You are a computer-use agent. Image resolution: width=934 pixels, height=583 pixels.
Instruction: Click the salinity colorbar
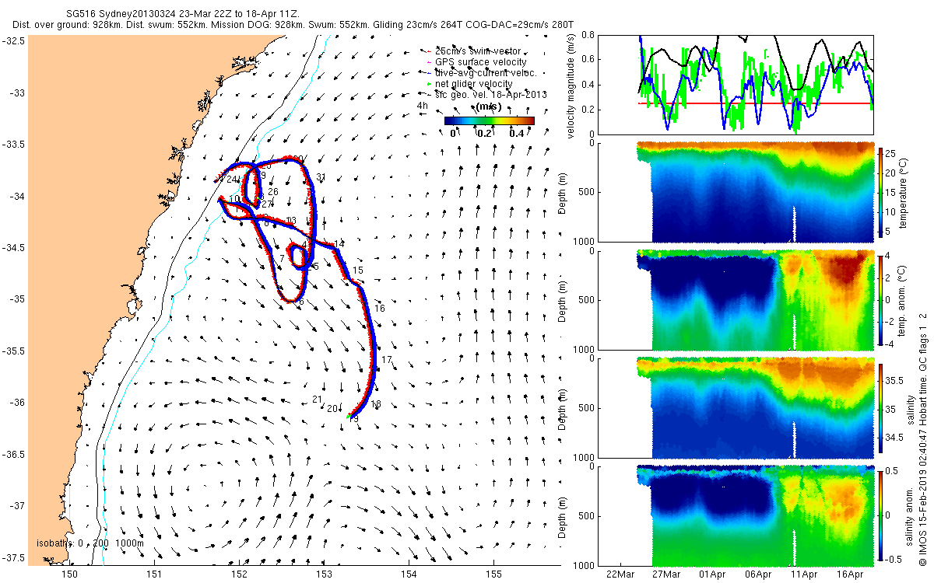pyautogui.click(x=881, y=407)
